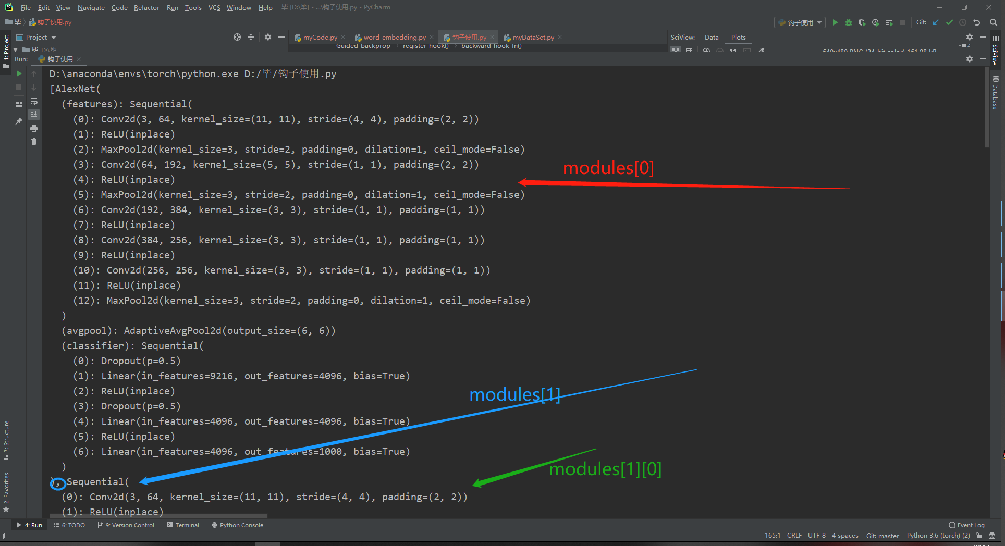Stop execution via gray square in main toolbar

903,22
